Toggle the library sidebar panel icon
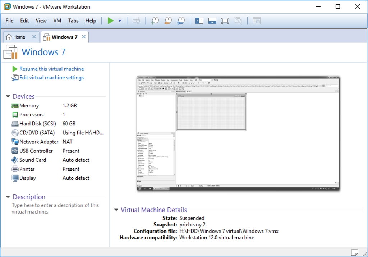 click(x=199, y=21)
